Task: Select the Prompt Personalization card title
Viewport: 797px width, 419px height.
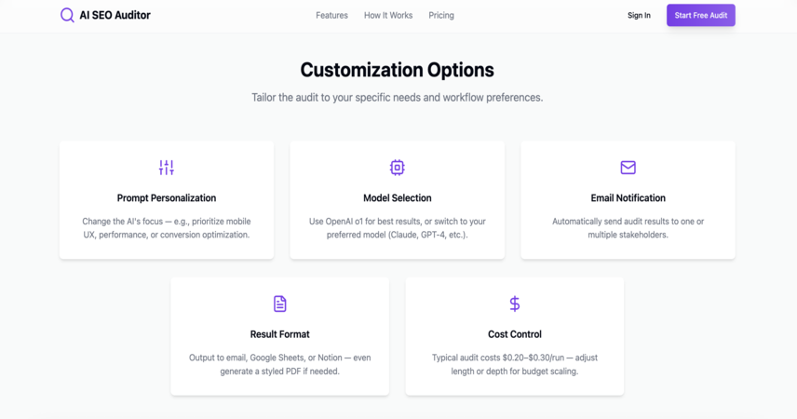Action: click(x=167, y=197)
